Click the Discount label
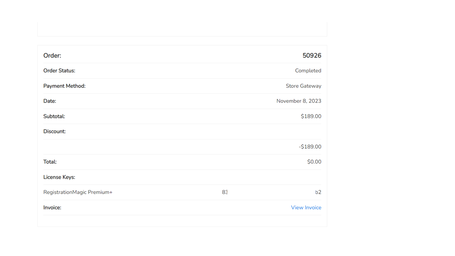The image size is (455, 256). [x=54, y=132]
